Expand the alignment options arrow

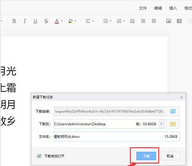[93, 21]
